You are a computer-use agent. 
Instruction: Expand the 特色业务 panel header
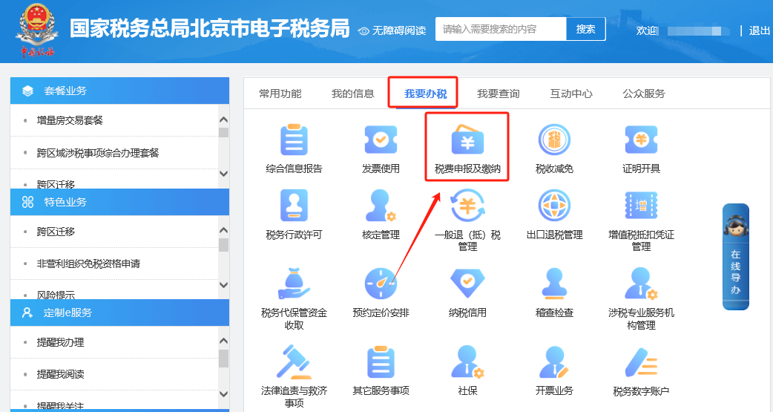point(119,202)
